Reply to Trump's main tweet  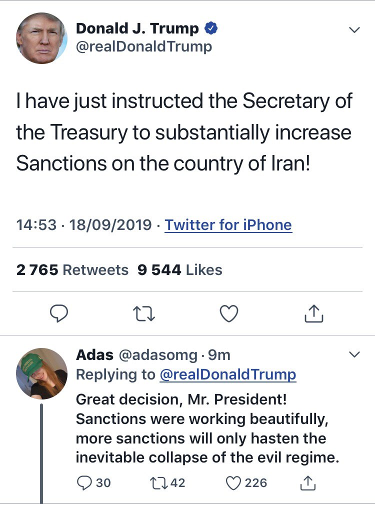click(x=59, y=313)
